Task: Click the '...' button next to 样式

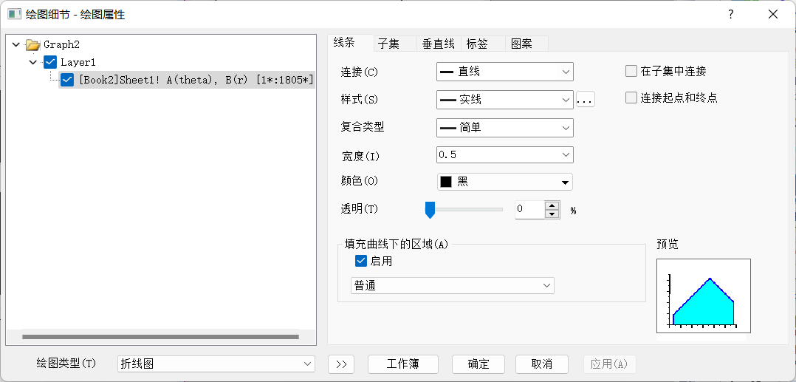Action: click(585, 99)
